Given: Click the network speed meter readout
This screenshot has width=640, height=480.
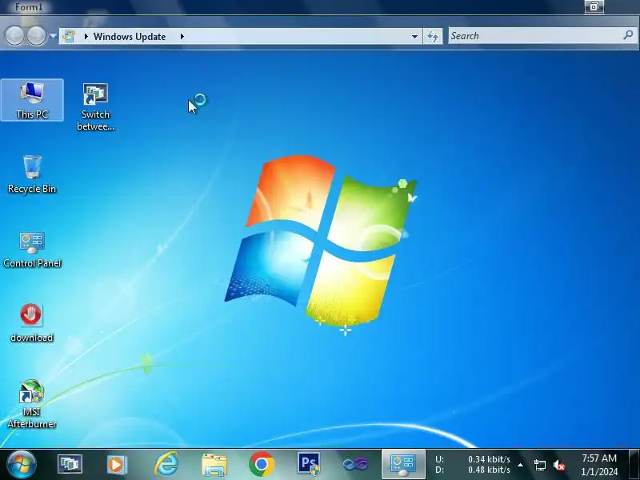Looking at the screenshot, I should click(x=472, y=465).
